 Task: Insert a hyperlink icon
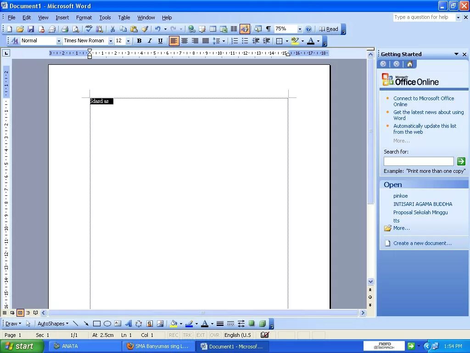191,29
